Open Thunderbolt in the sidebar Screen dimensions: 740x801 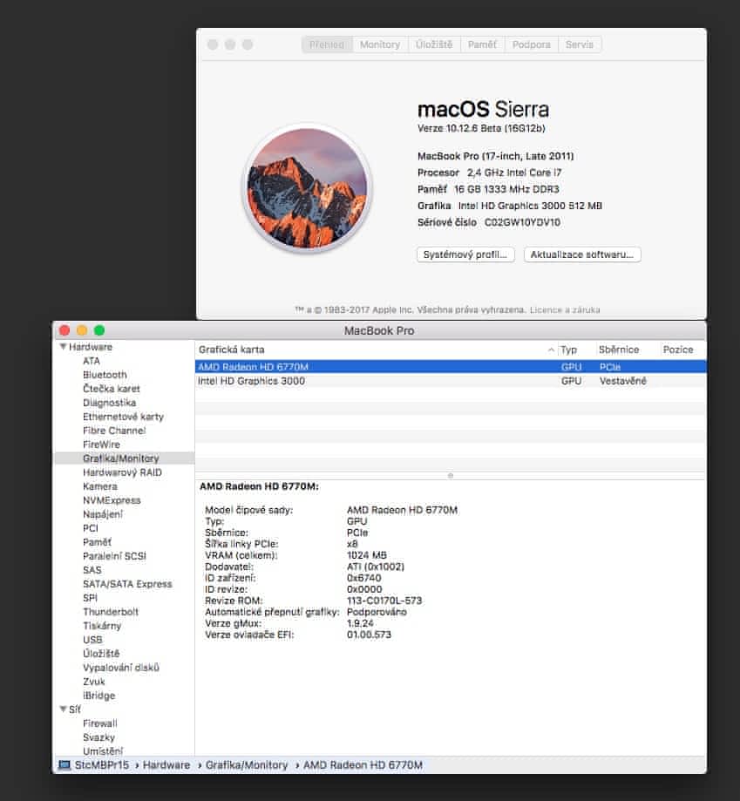click(111, 612)
